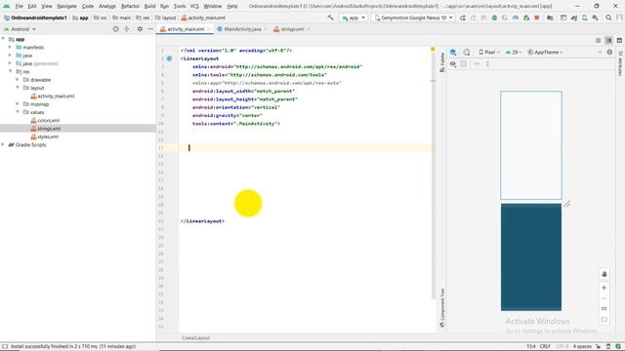The height and width of the screenshot is (351, 625).
Task: Open the AppTheme dropdown
Action: [x=545, y=52]
